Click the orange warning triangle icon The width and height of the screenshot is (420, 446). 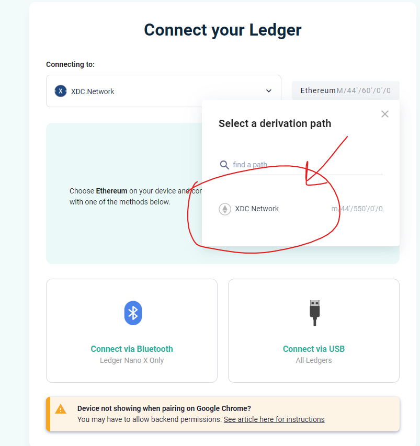coord(61,409)
